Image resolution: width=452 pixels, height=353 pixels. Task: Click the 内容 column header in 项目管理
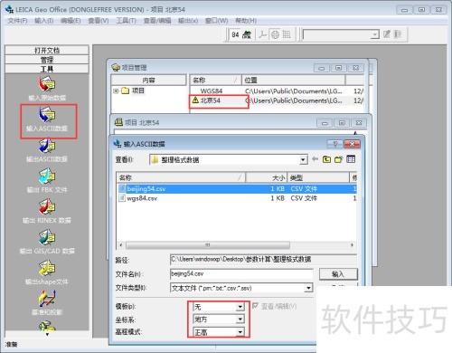coord(148,80)
